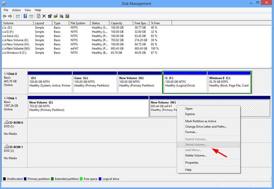274x189 pixels.
Task: Click the black Unallocated legend swatch
Action: click(4, 179)
